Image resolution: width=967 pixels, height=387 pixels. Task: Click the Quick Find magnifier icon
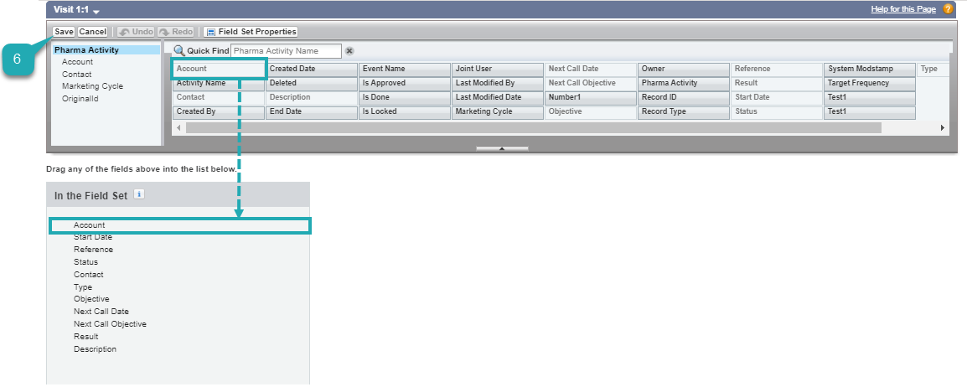click(179, 51)
